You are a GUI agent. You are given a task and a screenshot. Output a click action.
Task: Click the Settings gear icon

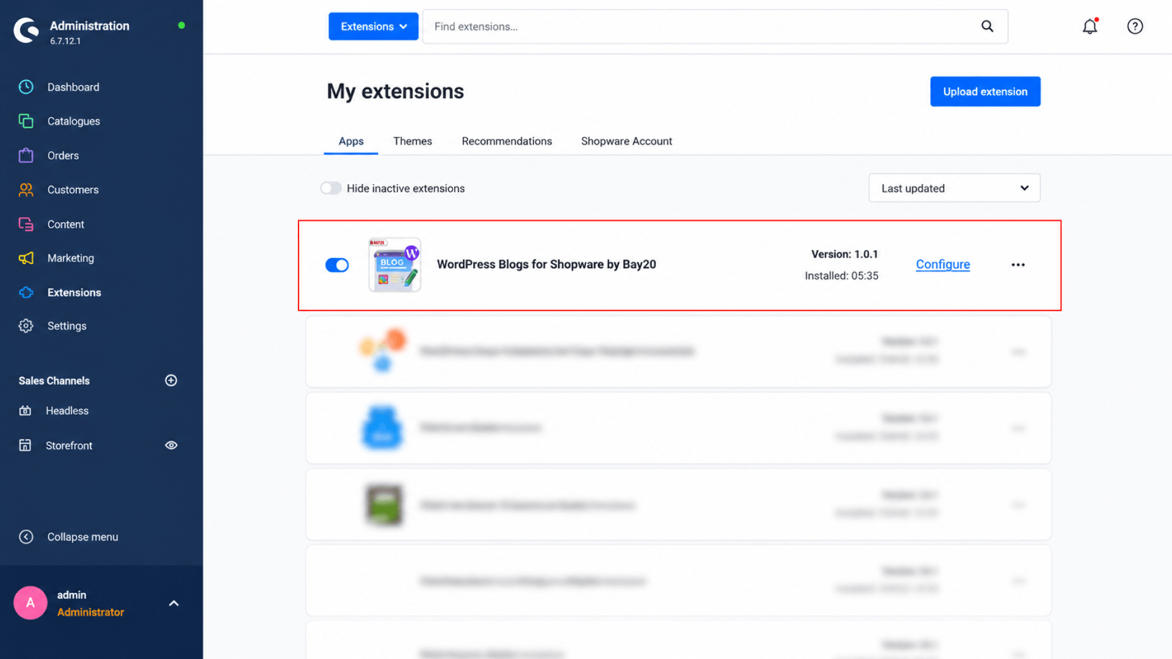click(26, 326)
